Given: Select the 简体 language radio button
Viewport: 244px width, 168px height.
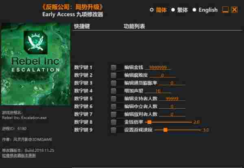Looking at the screenshot, I should pos(152,10).
